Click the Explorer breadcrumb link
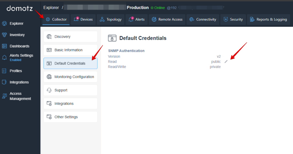The image size is (293, 154). (x=51, y=8)
